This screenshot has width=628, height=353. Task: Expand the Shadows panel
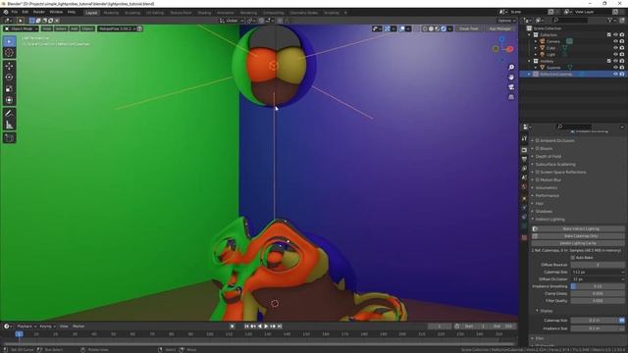[544, 212]
